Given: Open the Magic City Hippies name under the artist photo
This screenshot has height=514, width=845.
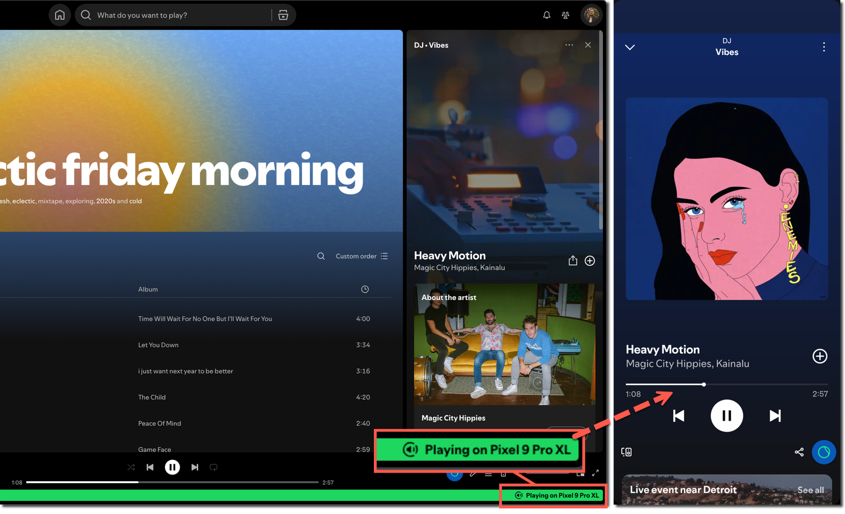Looking at the screenshot, I should point(453,418).
